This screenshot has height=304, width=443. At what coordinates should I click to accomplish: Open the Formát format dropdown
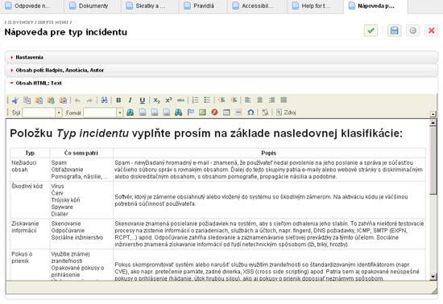pyautogui.click(x=120, y=113)
